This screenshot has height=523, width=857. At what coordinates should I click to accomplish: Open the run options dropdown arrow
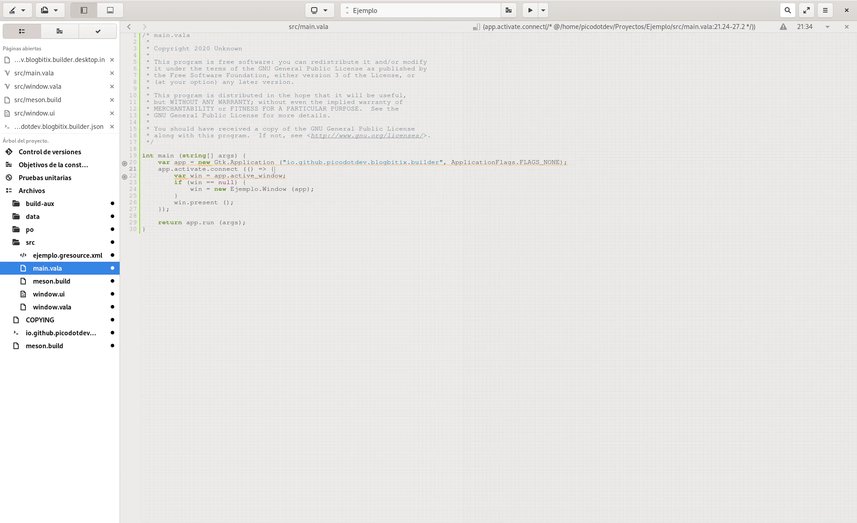543,10
